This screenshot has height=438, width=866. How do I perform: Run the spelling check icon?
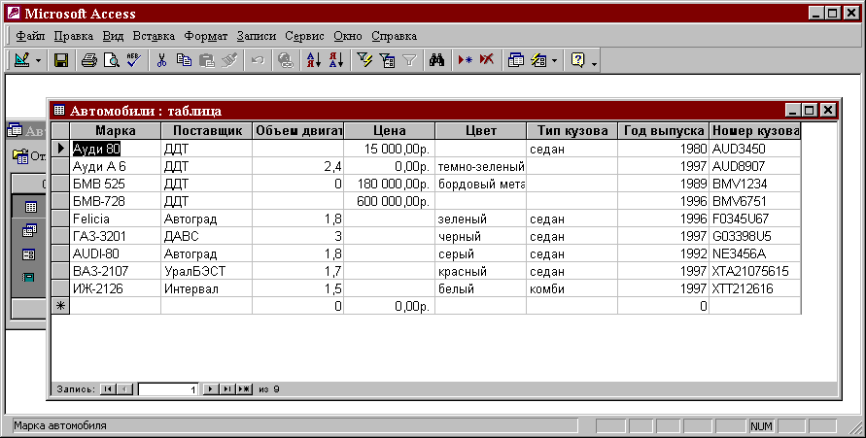(x=134, y=59)
